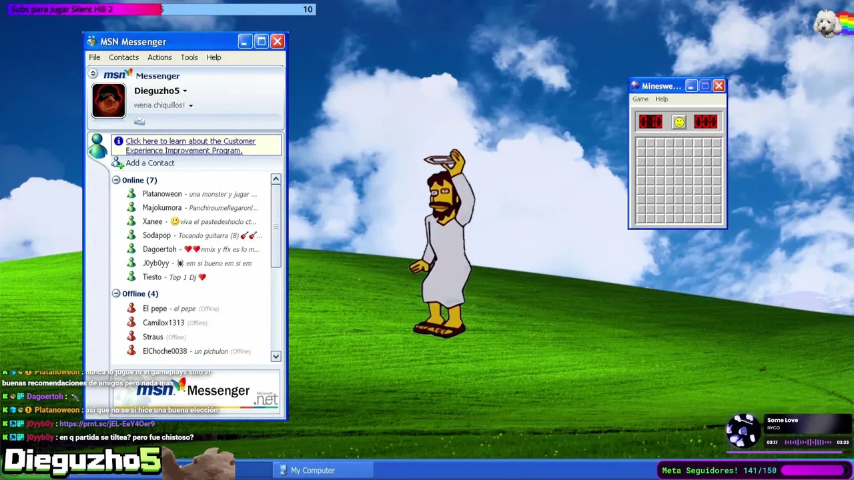Viewport: 854px width, 480px height.
Task: Open the File menu in MSN Messenger
Action: (95, 57)
